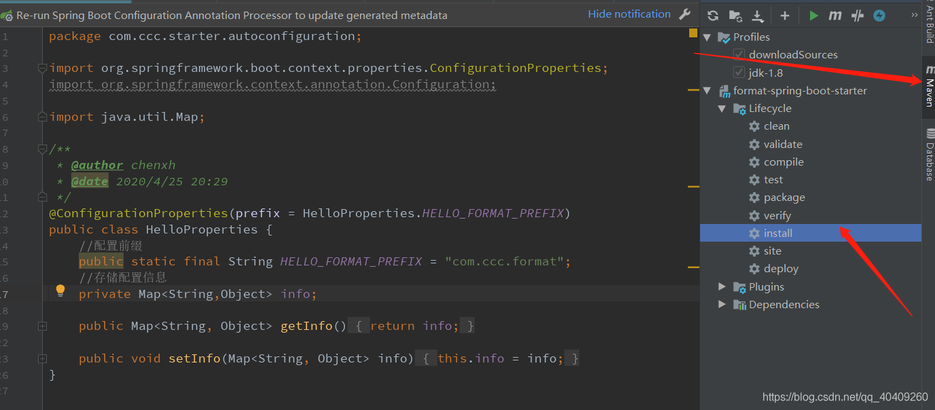
Task: Expand the setInfo method body
Action: click(43, 358)
